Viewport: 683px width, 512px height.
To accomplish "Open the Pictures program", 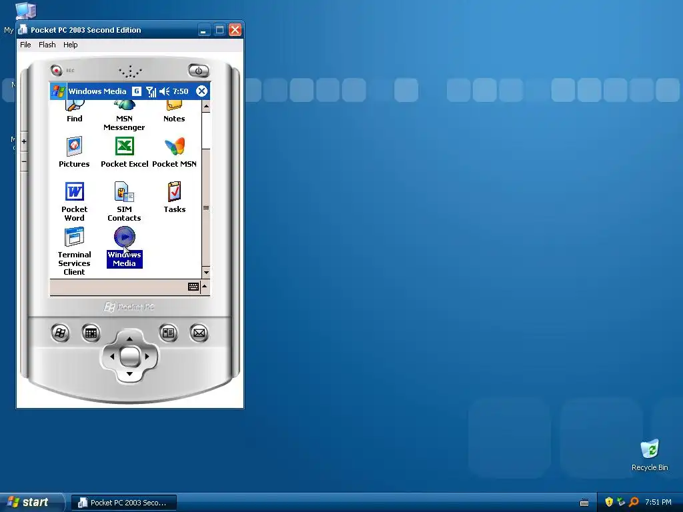I will 74,153.
